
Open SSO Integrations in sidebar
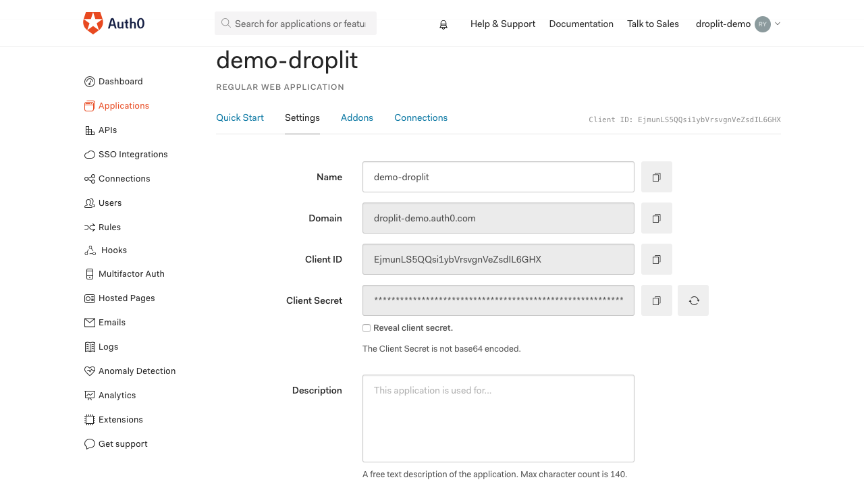tap(133, 155)
